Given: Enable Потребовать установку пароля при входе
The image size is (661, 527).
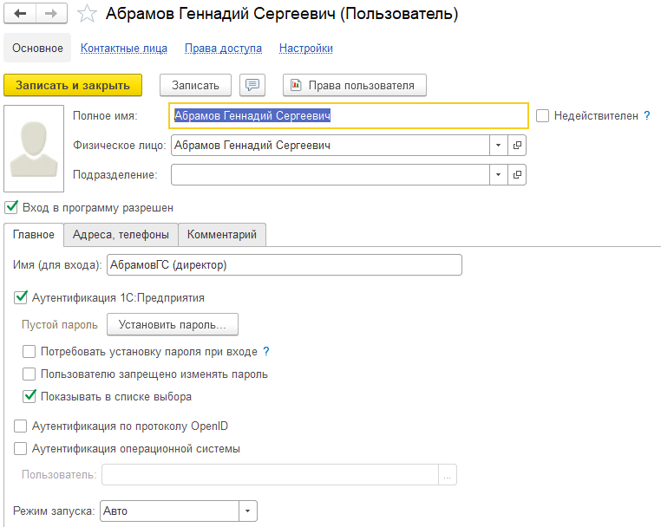Looking at the screenshot, I should click(x=29, y=351).
